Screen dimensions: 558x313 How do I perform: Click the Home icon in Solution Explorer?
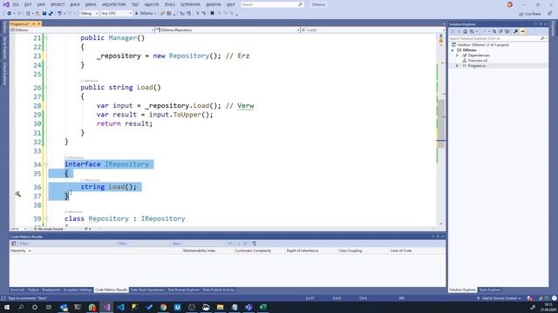[x=465, y=31]
